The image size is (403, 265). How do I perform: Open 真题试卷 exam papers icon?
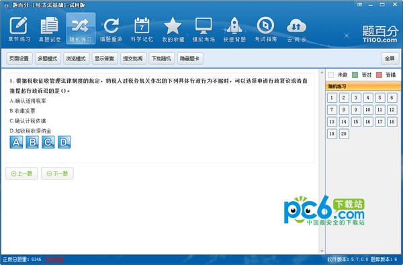coord(50,29)
